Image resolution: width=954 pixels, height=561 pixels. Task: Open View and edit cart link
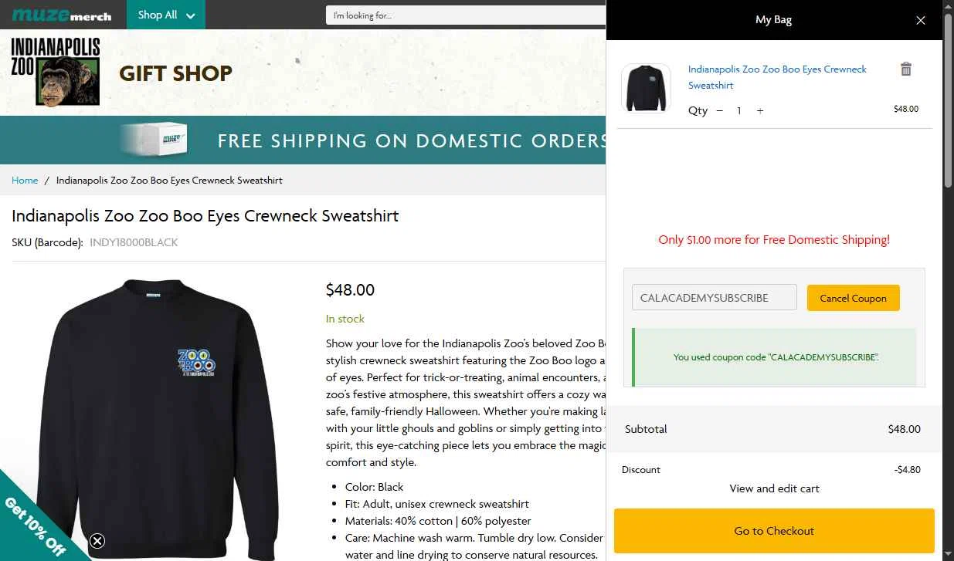pyautogui.click(x=774, y=488)
